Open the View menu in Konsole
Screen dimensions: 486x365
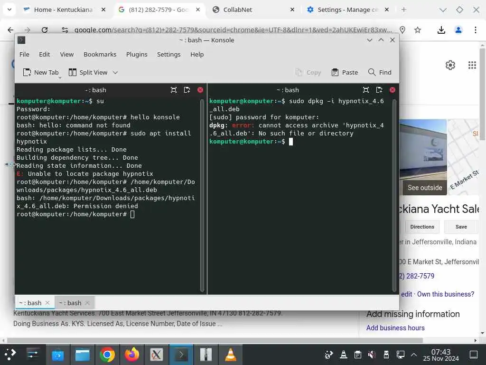click(x=66, y=54)
